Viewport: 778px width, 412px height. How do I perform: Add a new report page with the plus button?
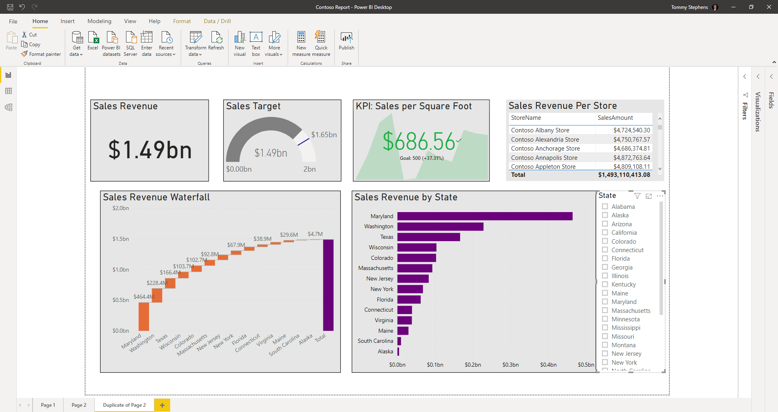162,405
